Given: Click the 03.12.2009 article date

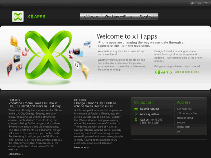Looking at the screenshot, I should pyautogui.click(x=80, y=100).
